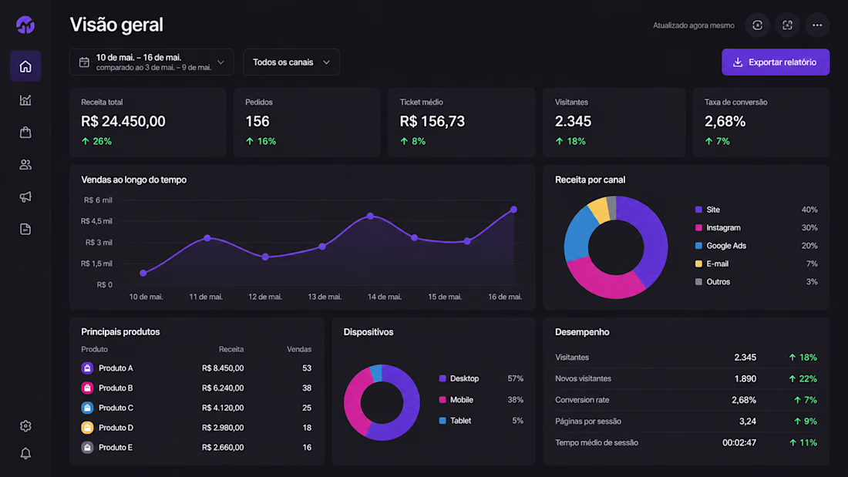Click the Taxa de conversão card
Image resolution: width=848 pixels, height=477 pixels.
[x=761, y=123]
